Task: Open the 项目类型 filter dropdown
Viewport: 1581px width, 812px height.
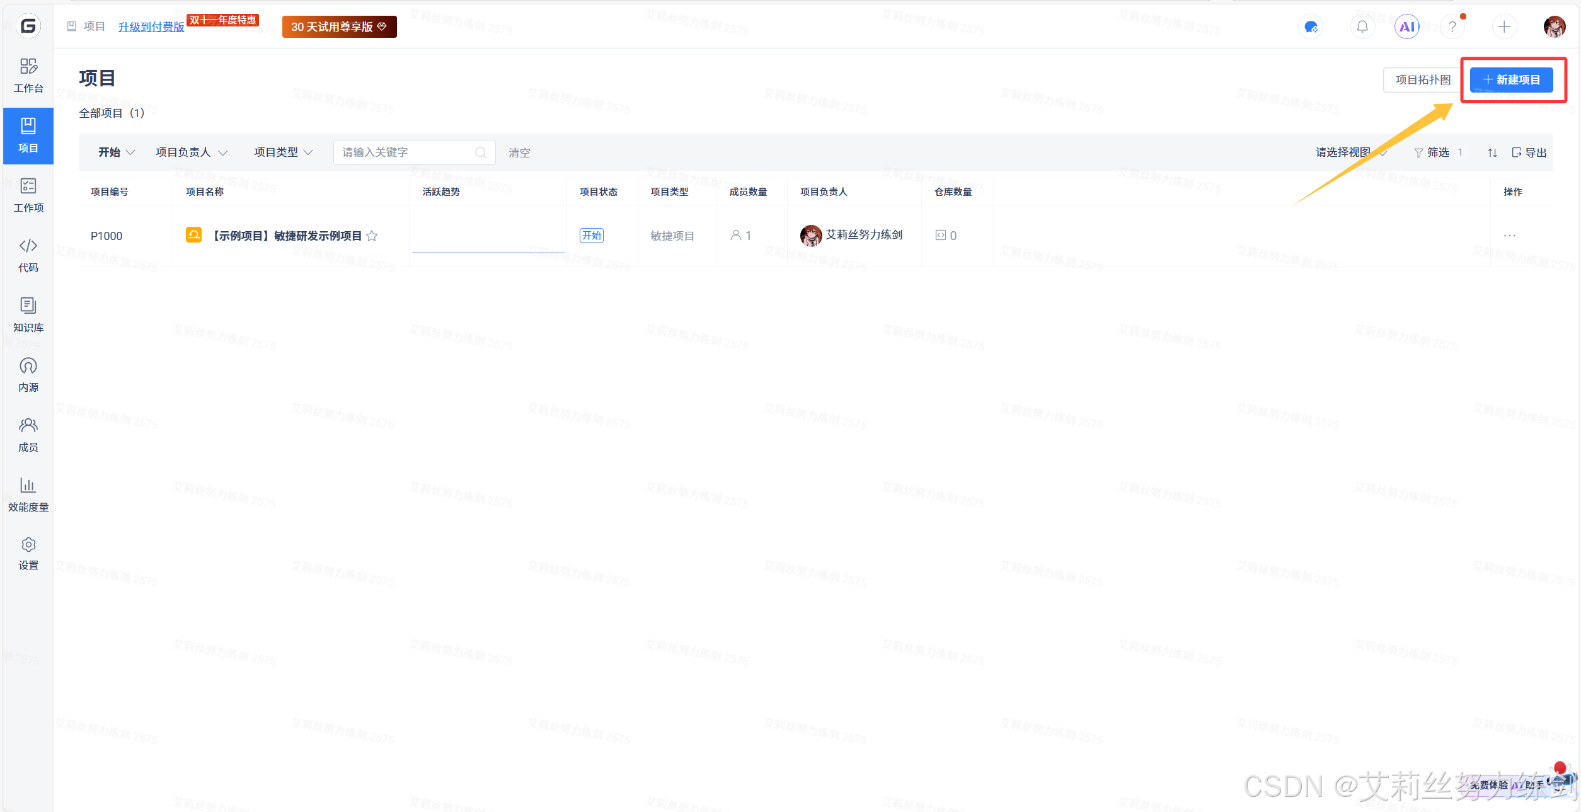Action: [x=283, y=152]
